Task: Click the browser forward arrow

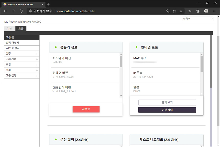Action: (13, 11)
